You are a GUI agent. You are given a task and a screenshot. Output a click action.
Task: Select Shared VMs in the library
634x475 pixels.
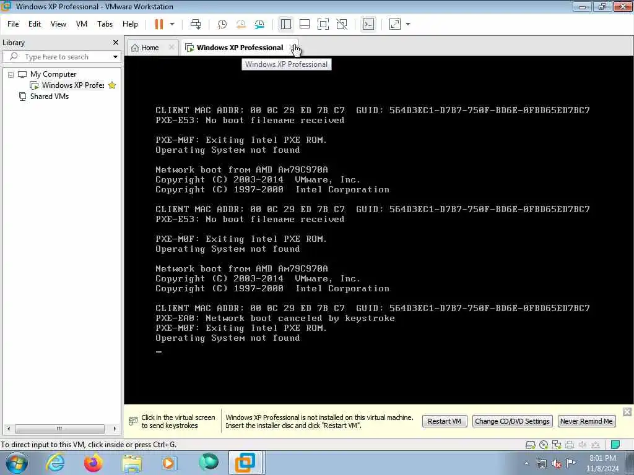click(x=50, y=96)
